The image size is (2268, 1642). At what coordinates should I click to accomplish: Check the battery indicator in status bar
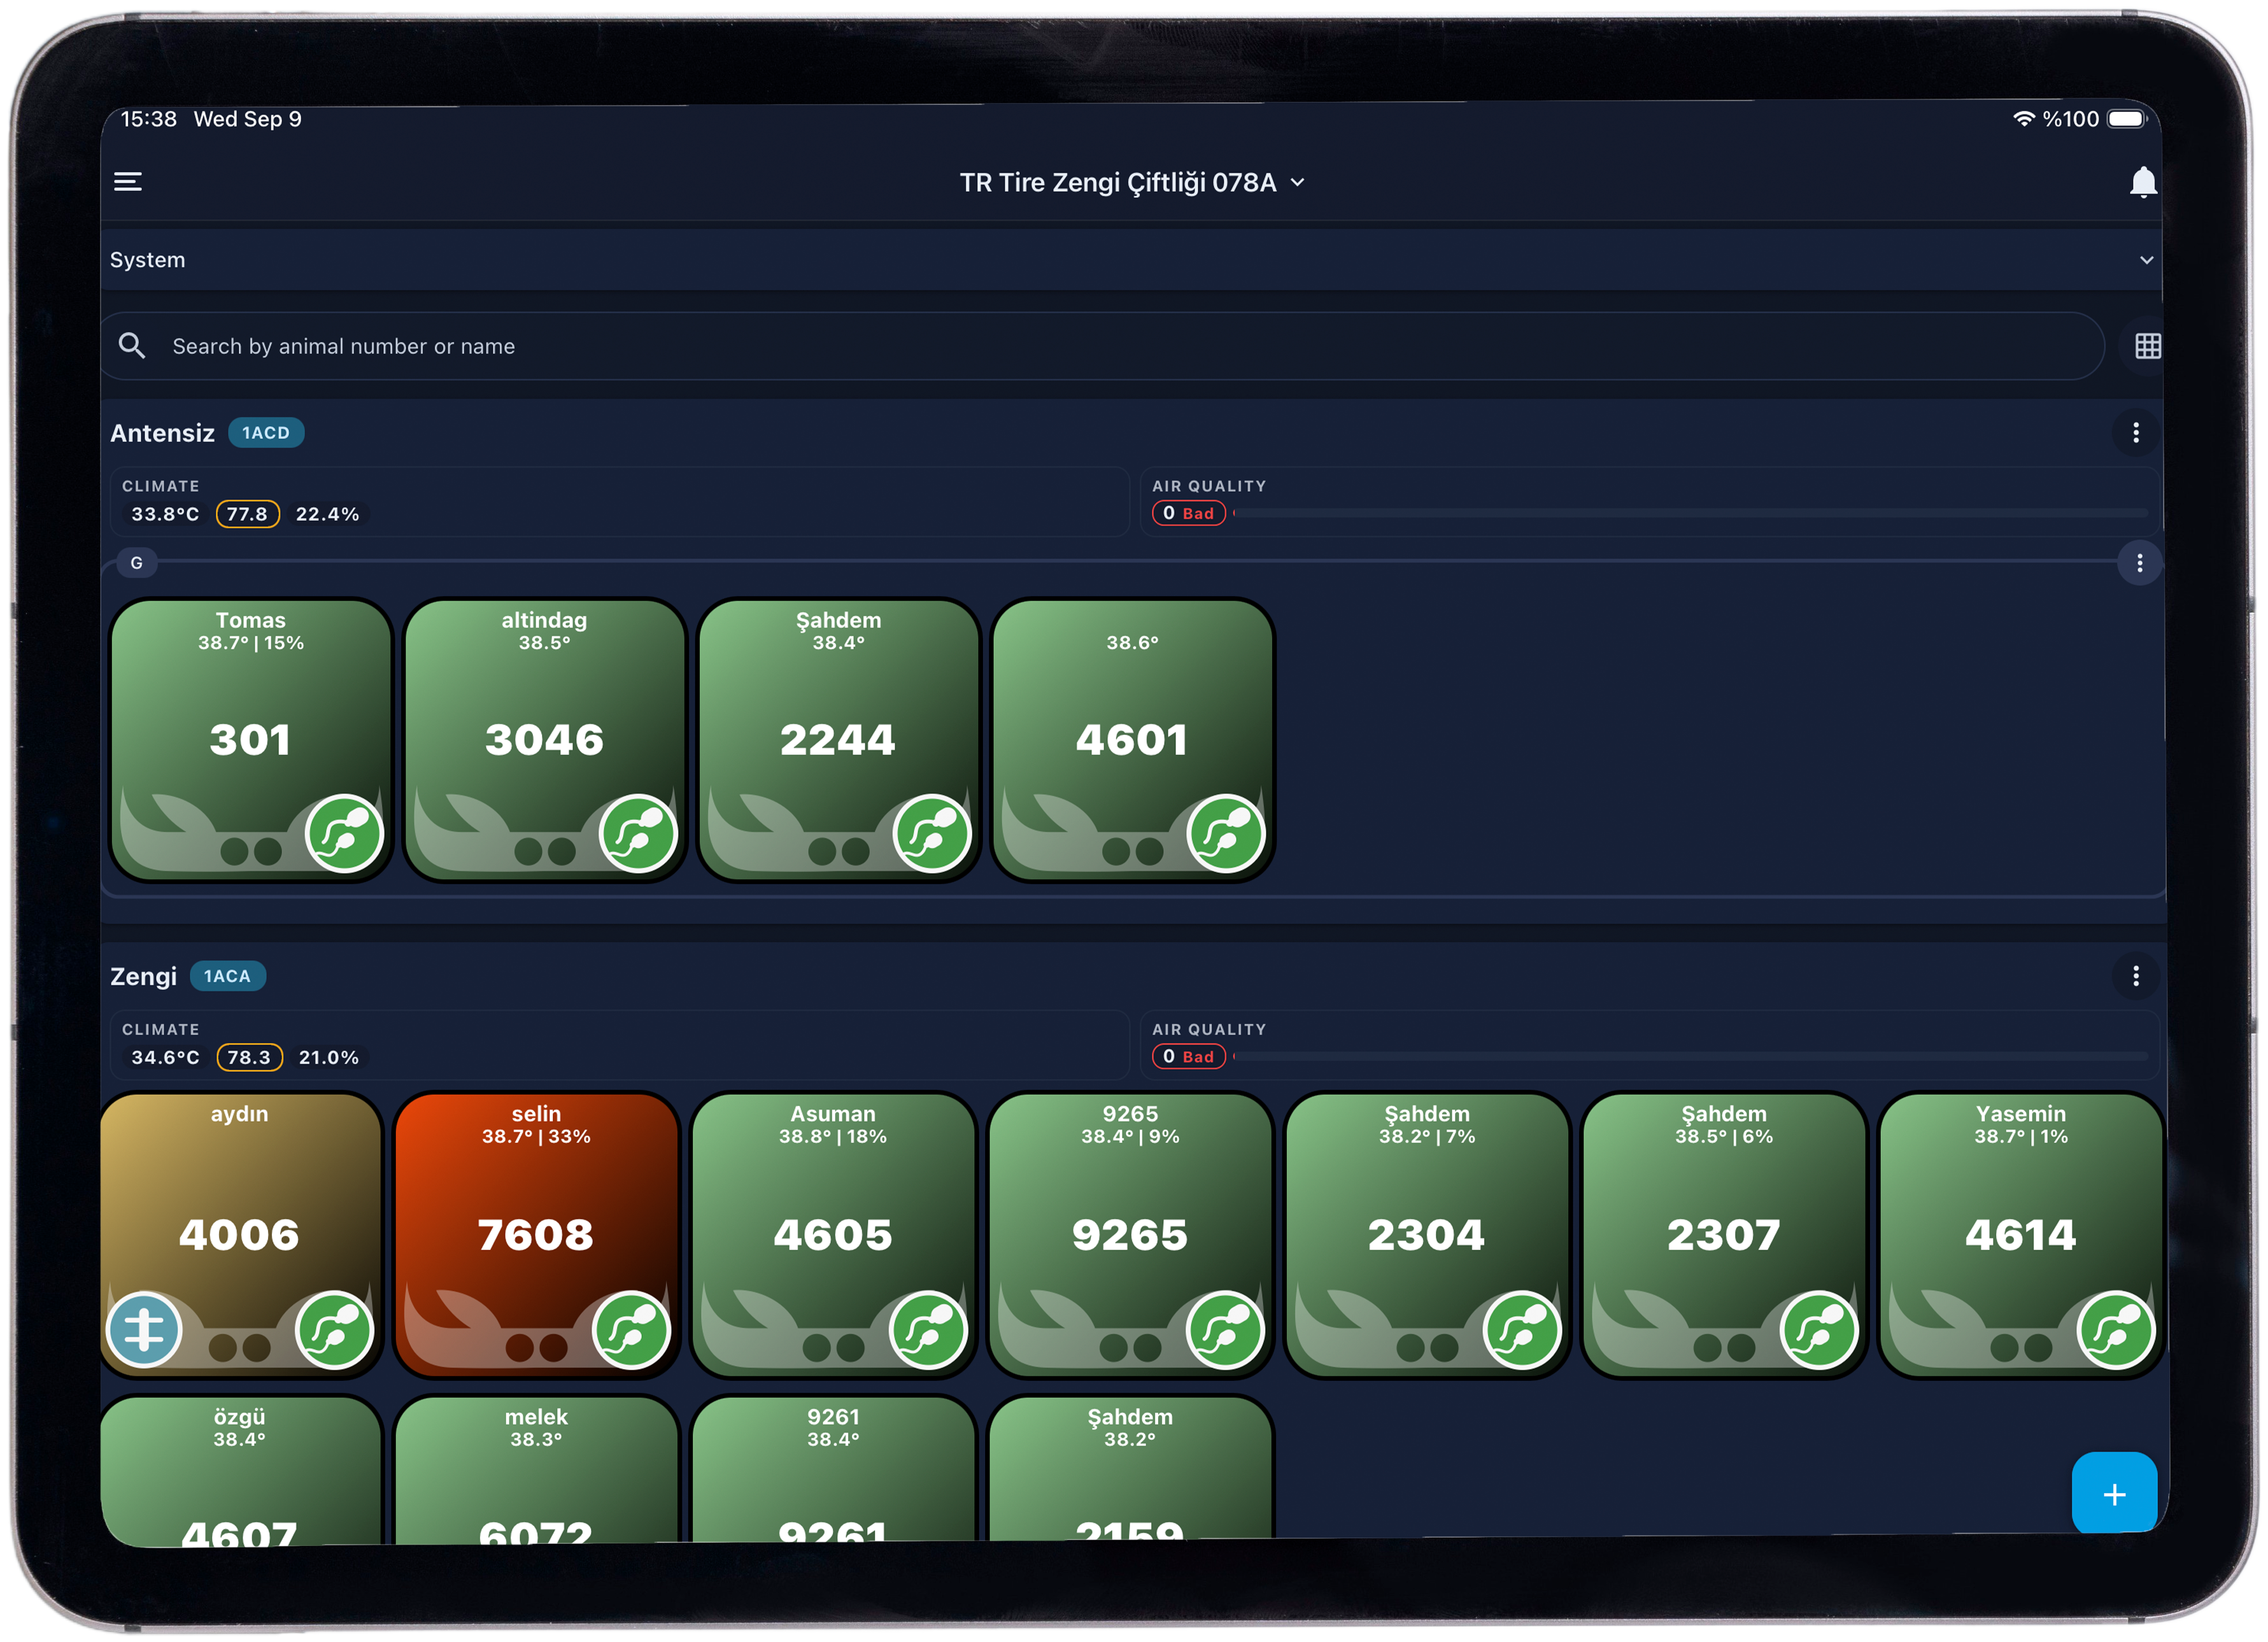(x=2126, y=119)
